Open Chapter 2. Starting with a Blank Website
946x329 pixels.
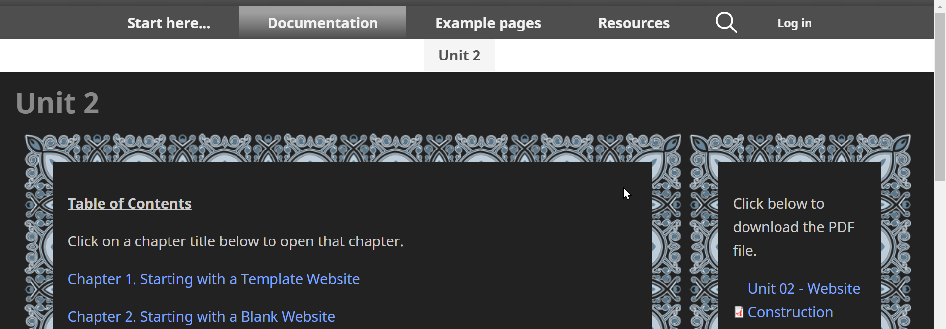201,316
